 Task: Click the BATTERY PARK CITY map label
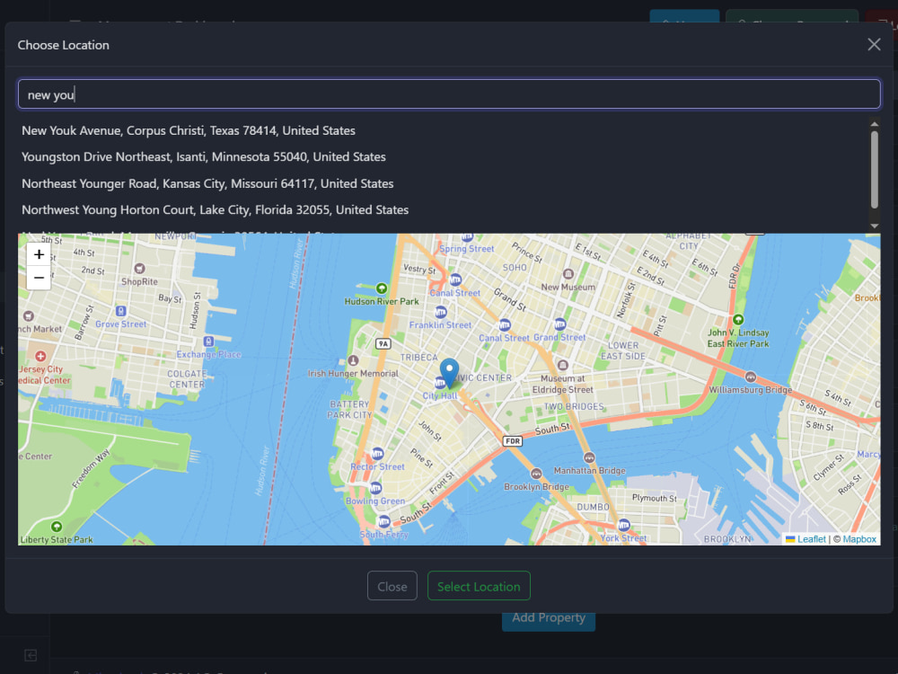tap(349, 410)
